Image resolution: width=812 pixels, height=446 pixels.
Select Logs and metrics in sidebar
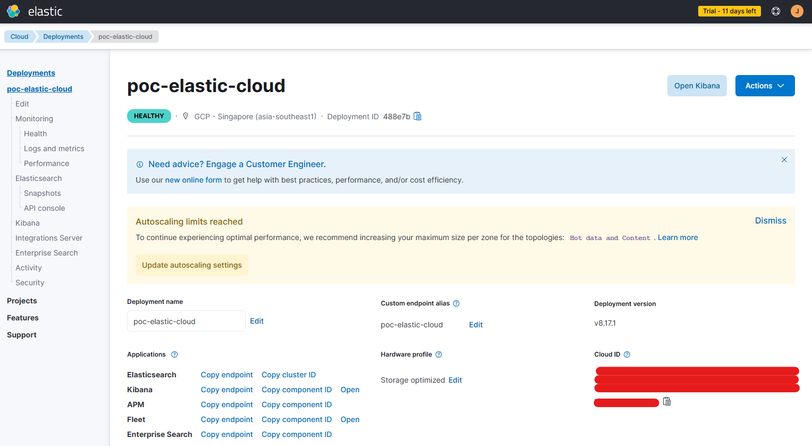(54, 148)
